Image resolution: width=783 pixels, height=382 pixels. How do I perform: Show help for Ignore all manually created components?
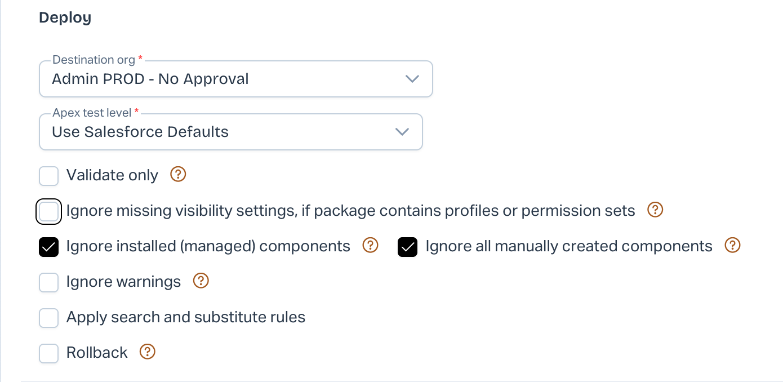coord(732,246)
